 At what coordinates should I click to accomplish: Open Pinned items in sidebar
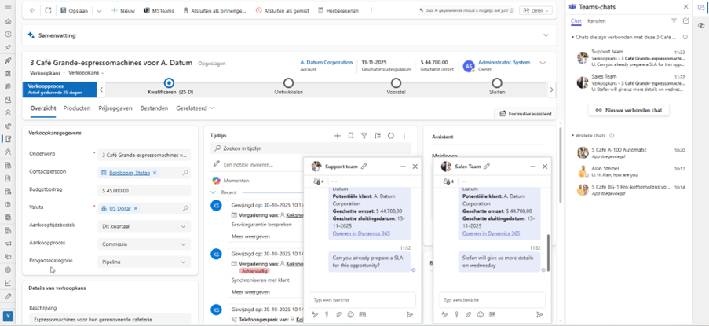pos(8,47)
